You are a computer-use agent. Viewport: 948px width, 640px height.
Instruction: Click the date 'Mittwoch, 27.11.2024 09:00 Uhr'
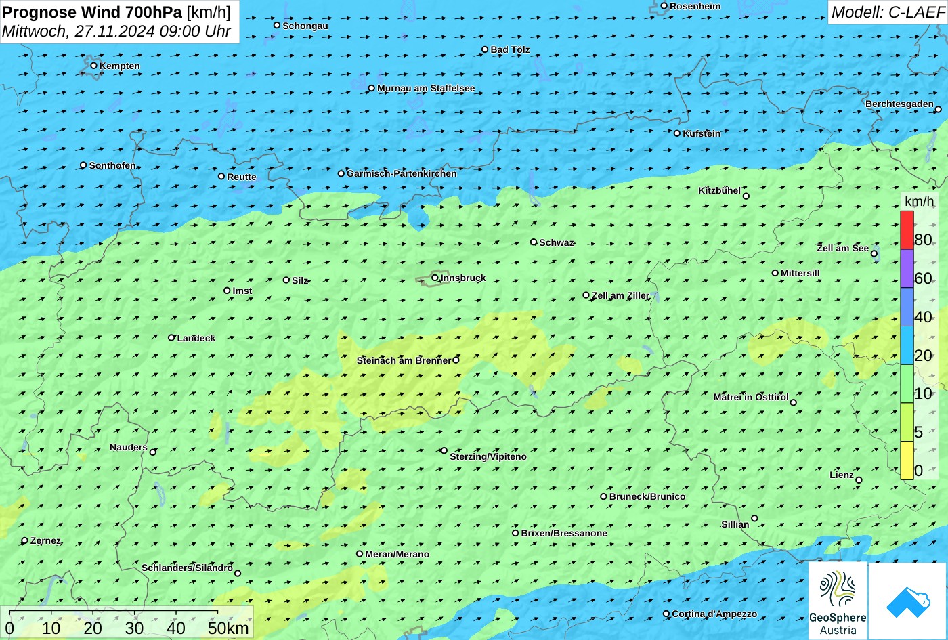(x=116, y=31)
